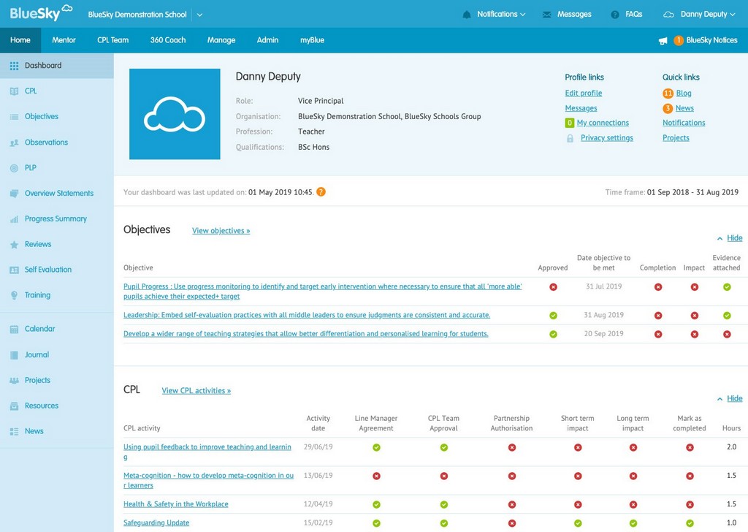The height and width of the screenshot is (532, 748).
Task: Toggle Mark as completed for Health & Safety activity
Action: [x=690, y=504]
